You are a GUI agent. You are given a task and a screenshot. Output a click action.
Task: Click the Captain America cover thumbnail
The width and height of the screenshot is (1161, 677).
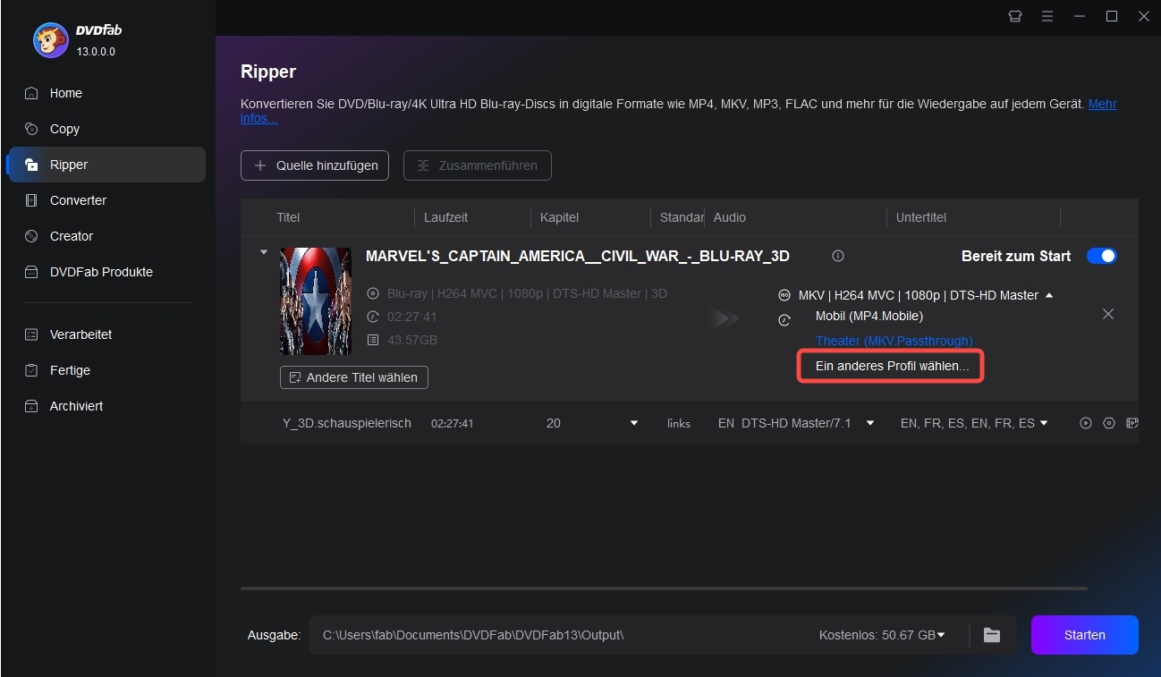(x=316, y=301)
